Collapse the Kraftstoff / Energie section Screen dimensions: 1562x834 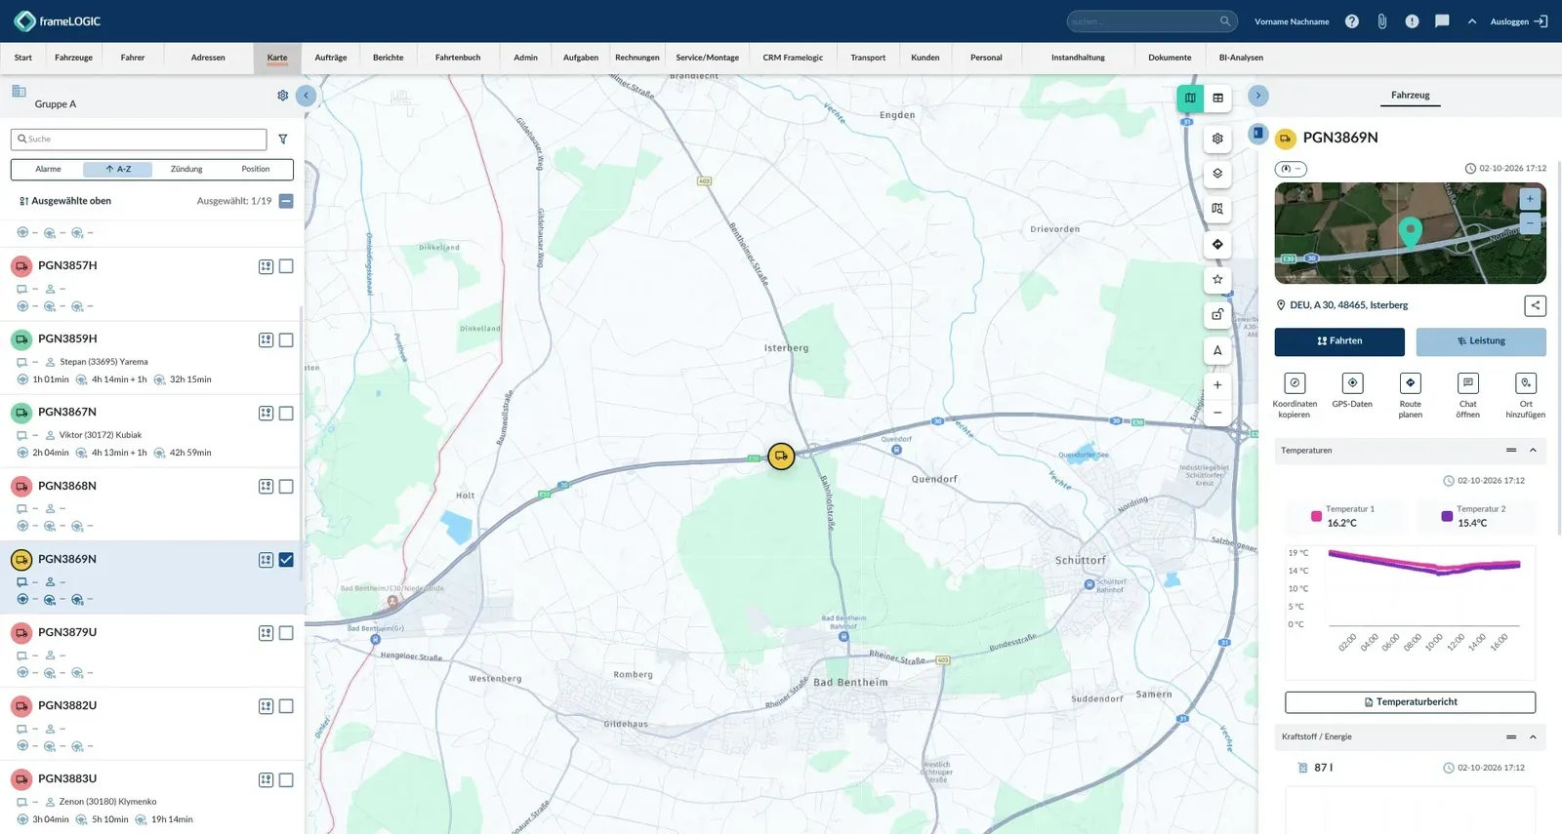(x=1533, y=737)
